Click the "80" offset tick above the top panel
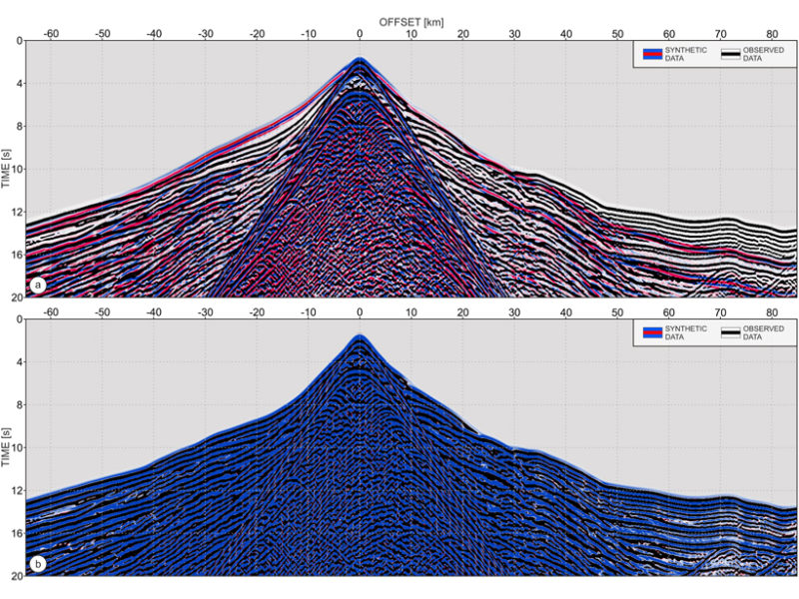Viewport: 799px width, 599px height. coord(773,33)
